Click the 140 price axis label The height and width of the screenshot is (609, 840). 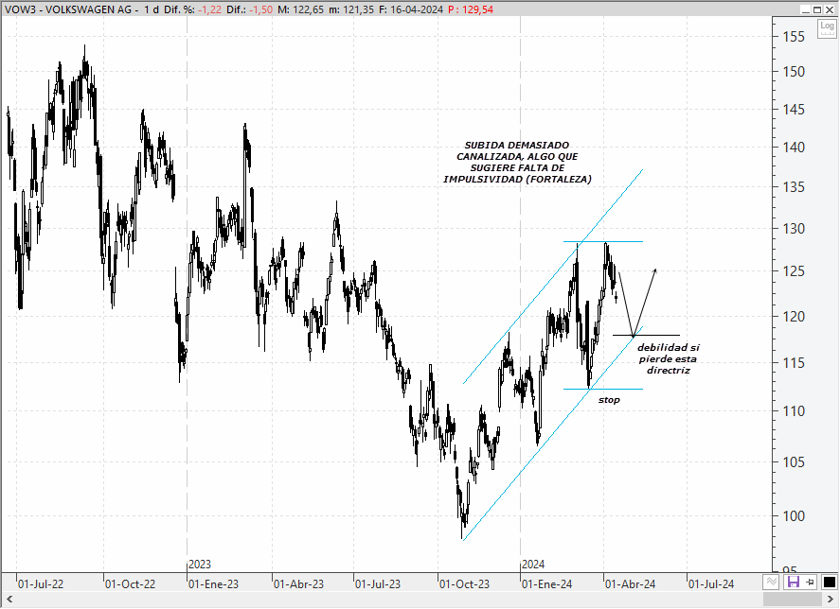coord(794,148)
